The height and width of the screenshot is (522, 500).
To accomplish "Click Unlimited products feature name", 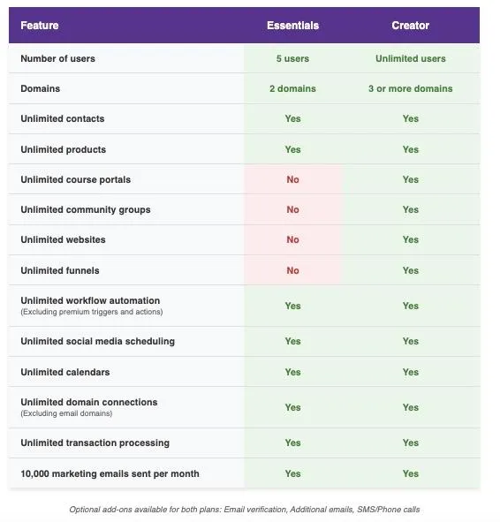I will point(64,149).
